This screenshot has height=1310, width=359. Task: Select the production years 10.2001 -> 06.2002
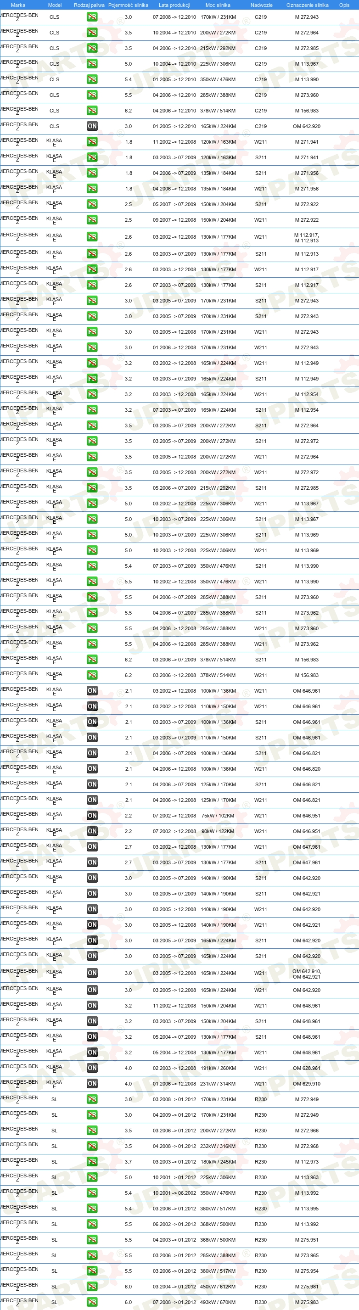174,1193
